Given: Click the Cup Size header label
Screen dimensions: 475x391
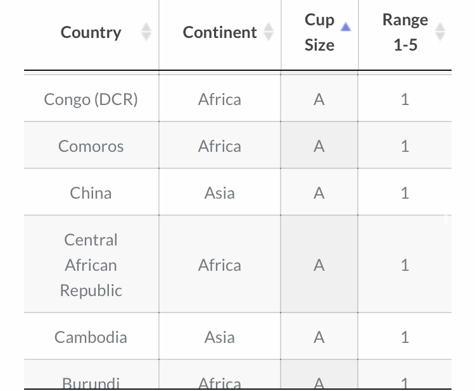Looking at the screenshot, I should 319,32.
